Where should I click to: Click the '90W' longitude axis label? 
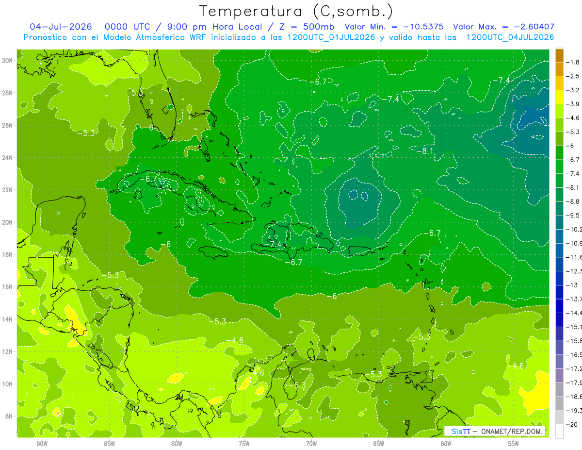tap(42, 445)
